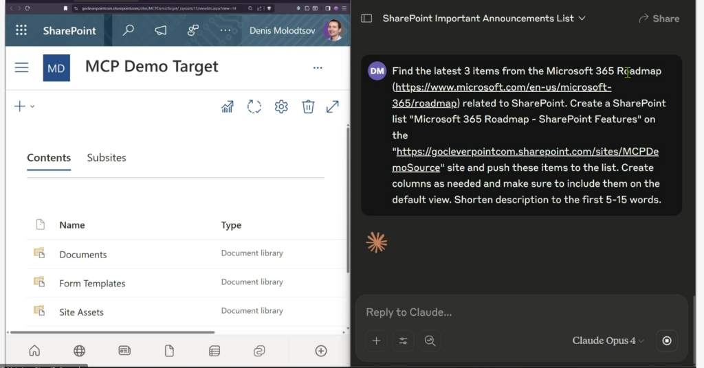Image resolution: width=704 pixels, height=368 pixels.
Task: Click the DM user avatar in chat message
Action: tap(377, 71)
